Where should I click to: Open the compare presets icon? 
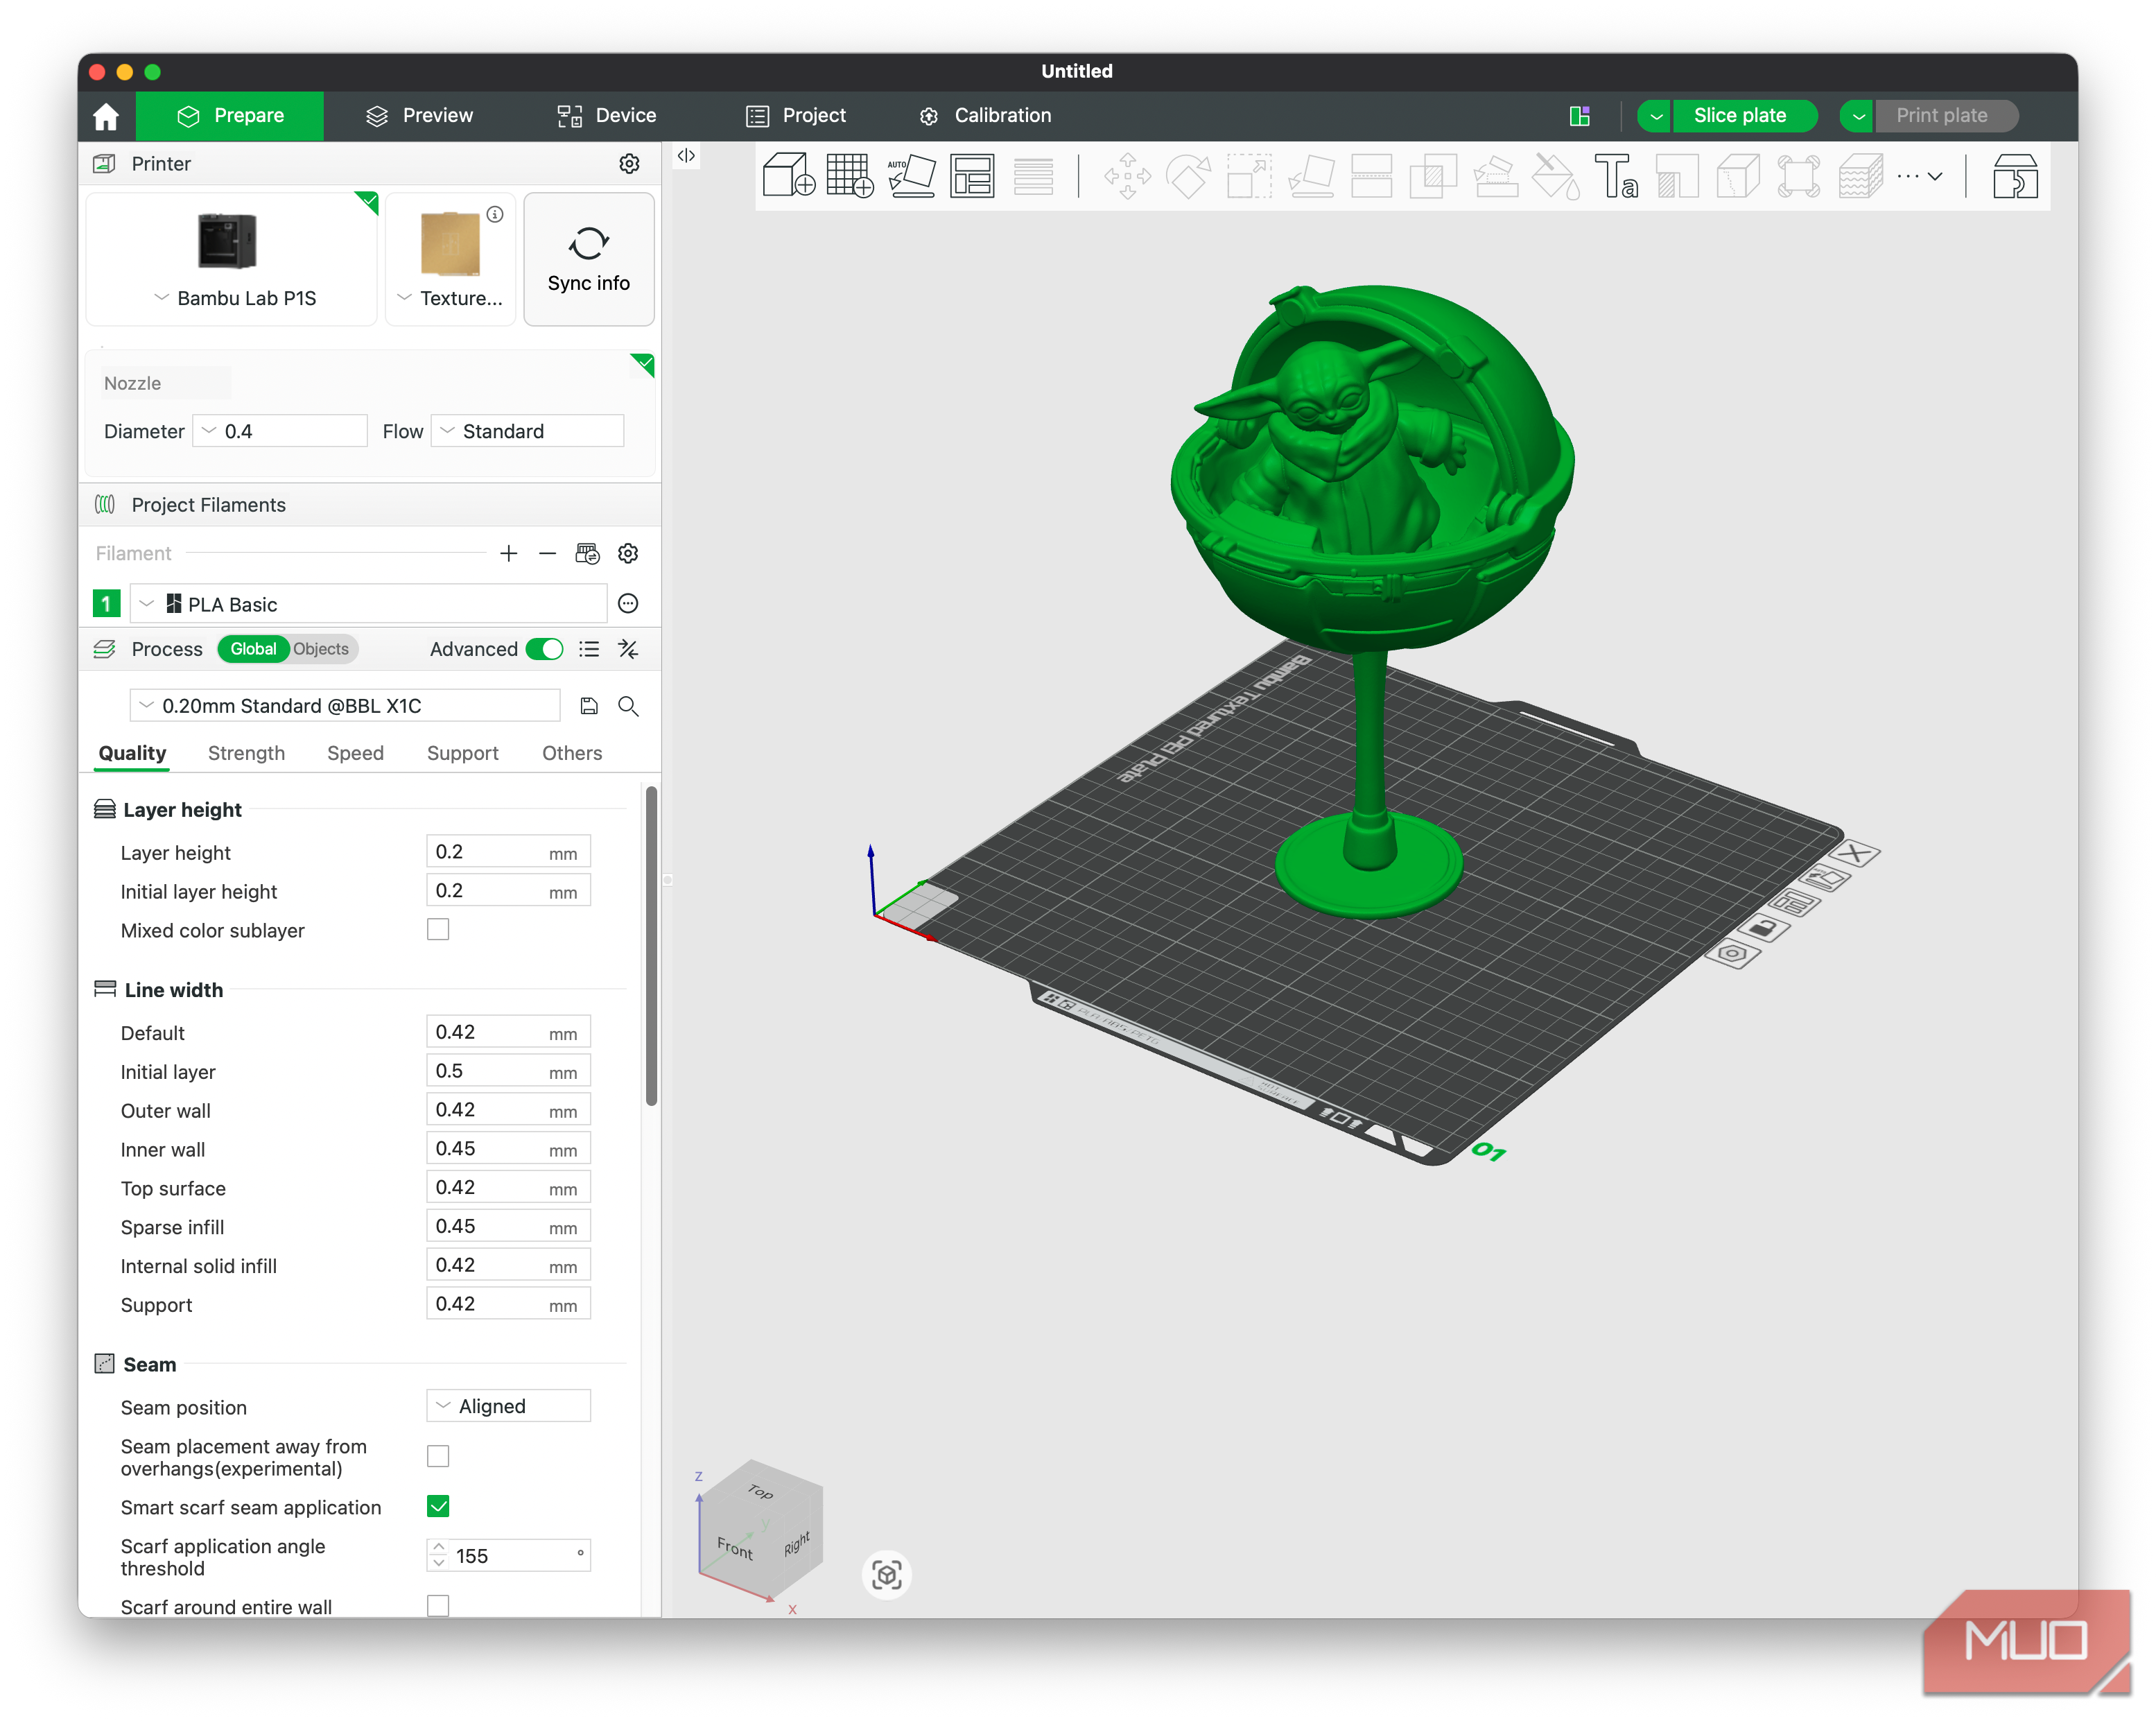pos(628,649)
